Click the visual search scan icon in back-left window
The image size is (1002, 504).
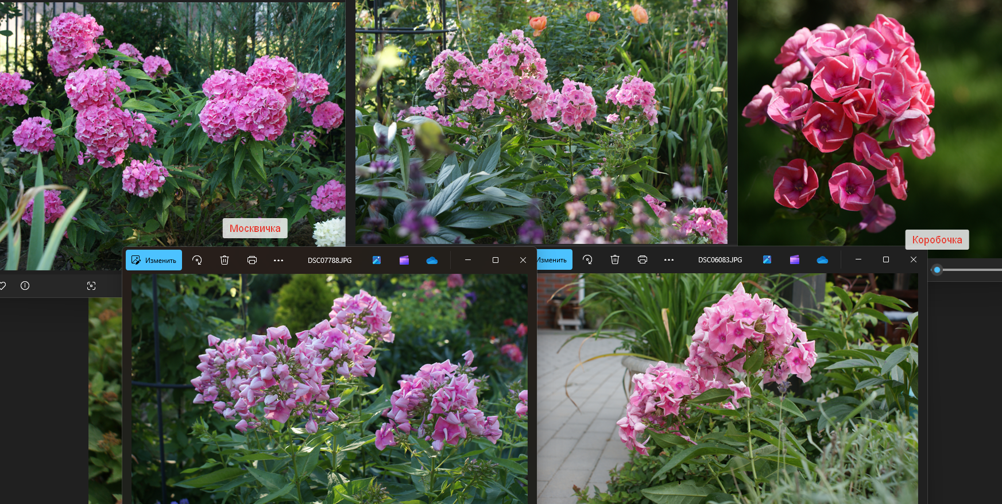click(91, 286)
